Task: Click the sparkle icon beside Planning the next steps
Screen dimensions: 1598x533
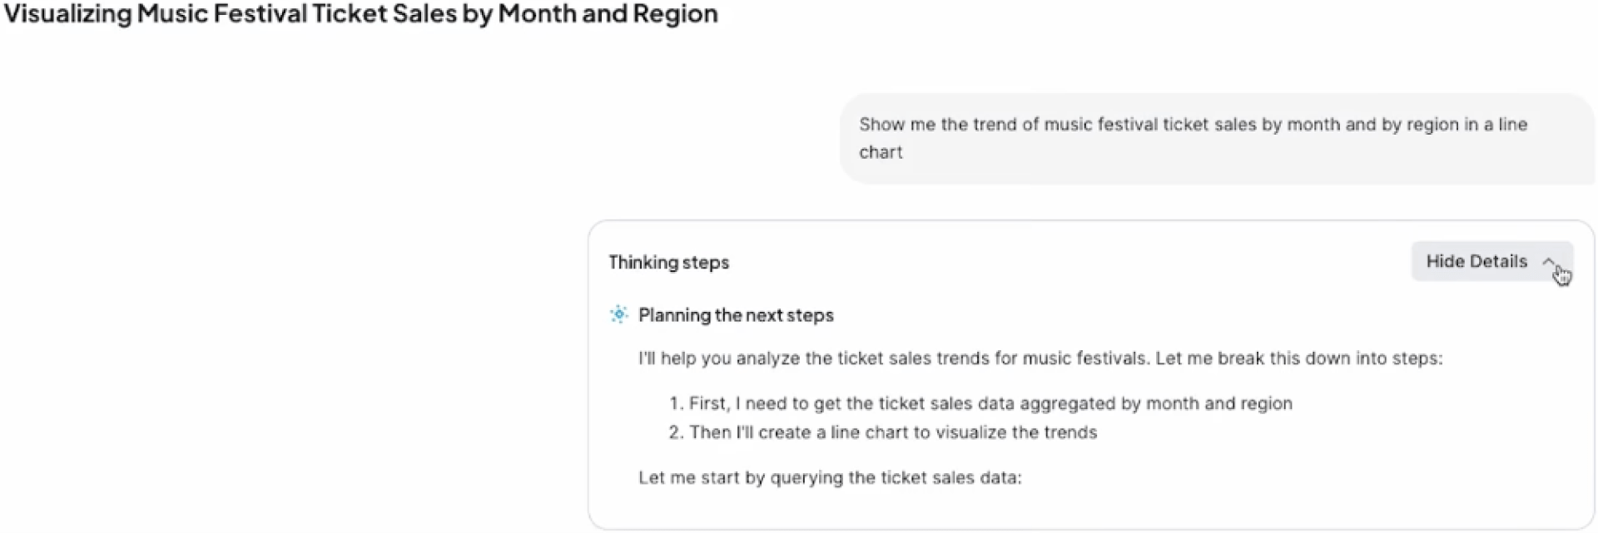Action: click(x=618, y=314)
